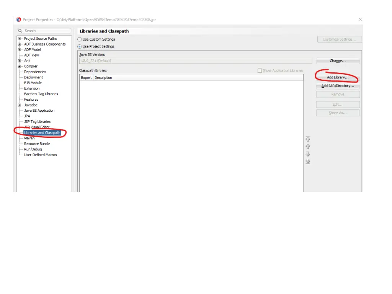The image size is (392, 294).
Task: Click the JDeveloper icon in title bar
Action: click(x=19, y=20)
